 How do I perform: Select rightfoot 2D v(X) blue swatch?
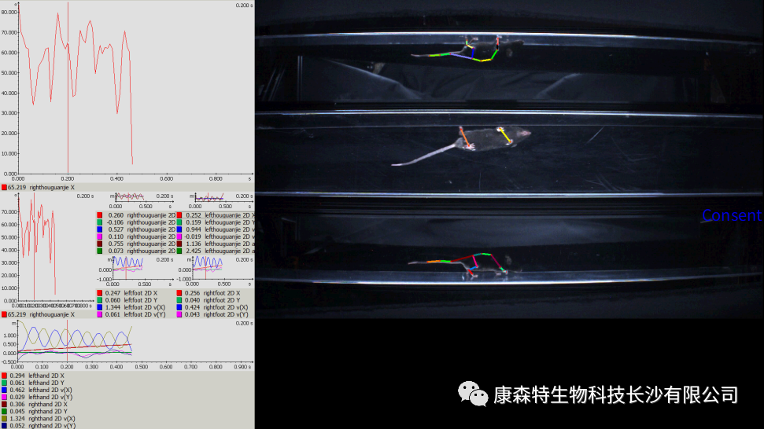pos(178,307)
